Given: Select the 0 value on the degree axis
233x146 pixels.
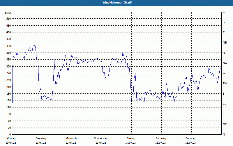Looking at the screenshot, I should point(10,135).
